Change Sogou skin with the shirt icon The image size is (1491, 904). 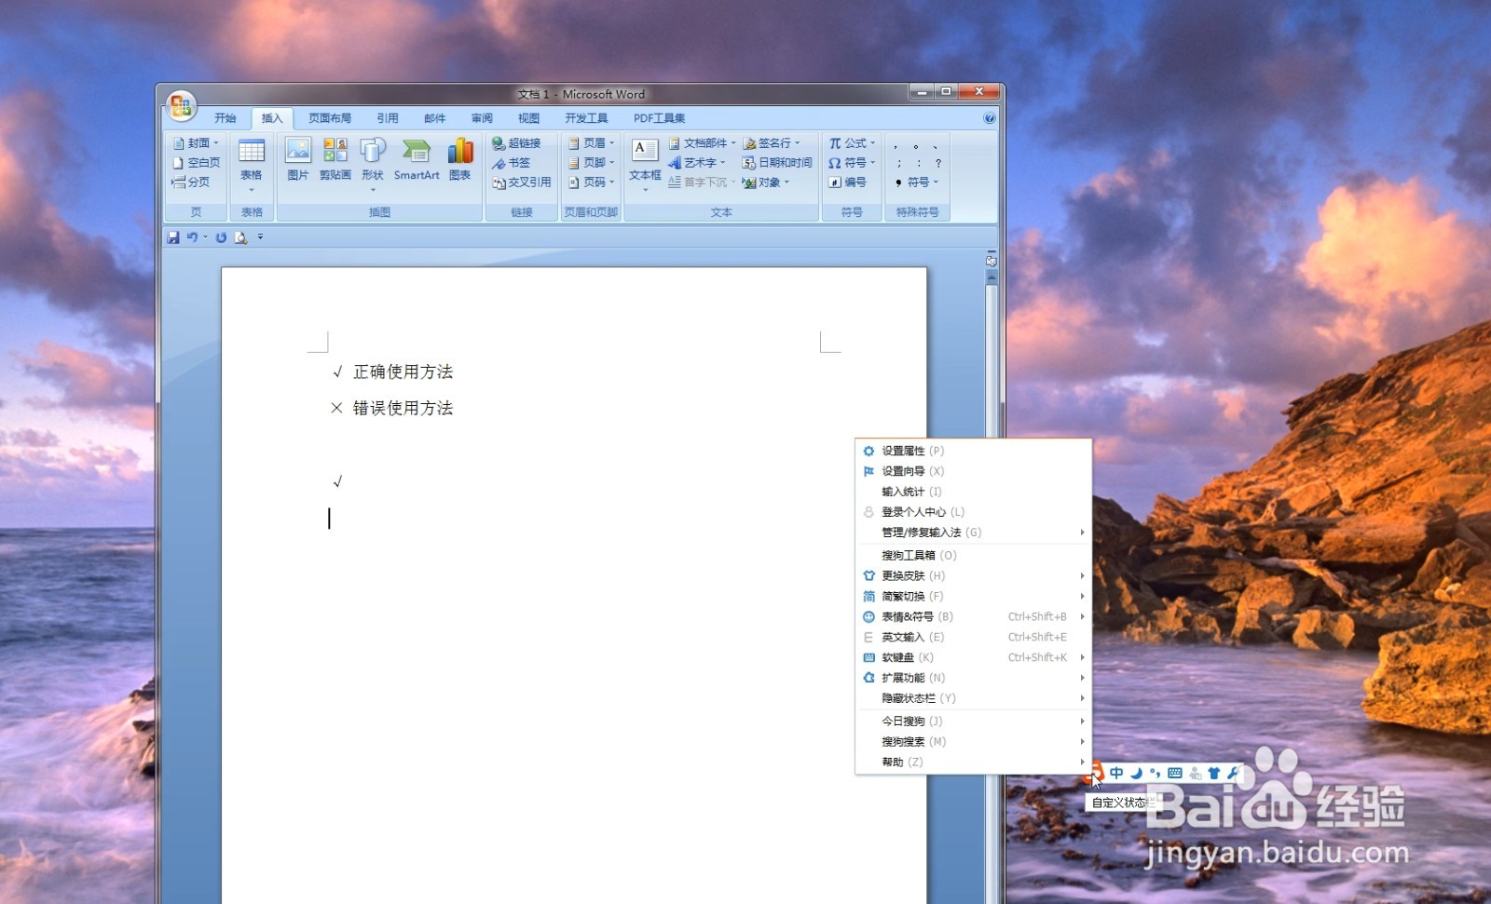[1213, 773]
